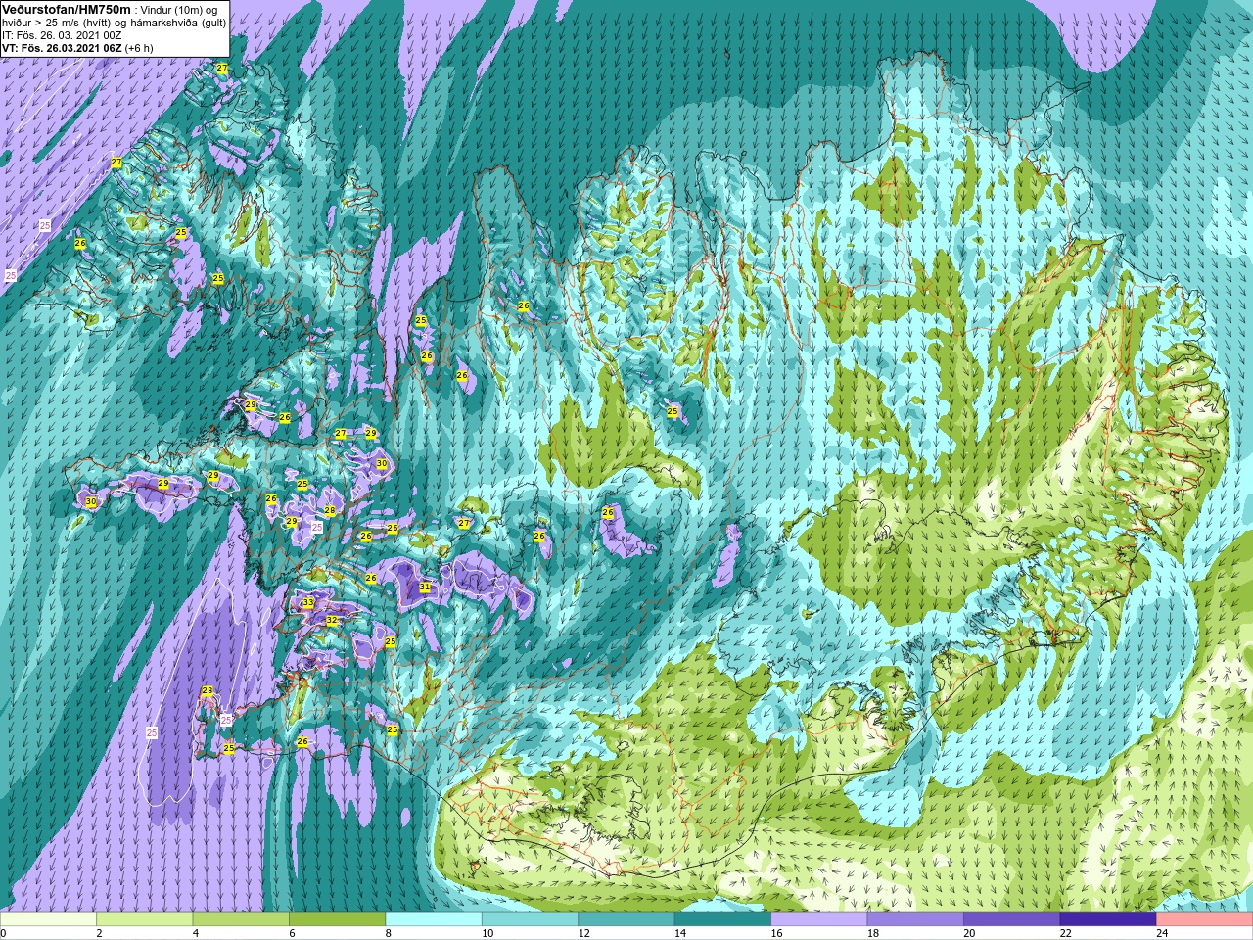Click the legend scale number 10
The width and height of the screenshot is (1253, 940).
487,934
